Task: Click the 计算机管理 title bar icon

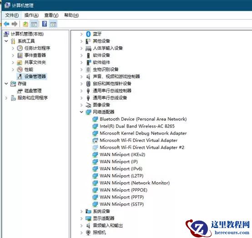Action: click(7, 5)
